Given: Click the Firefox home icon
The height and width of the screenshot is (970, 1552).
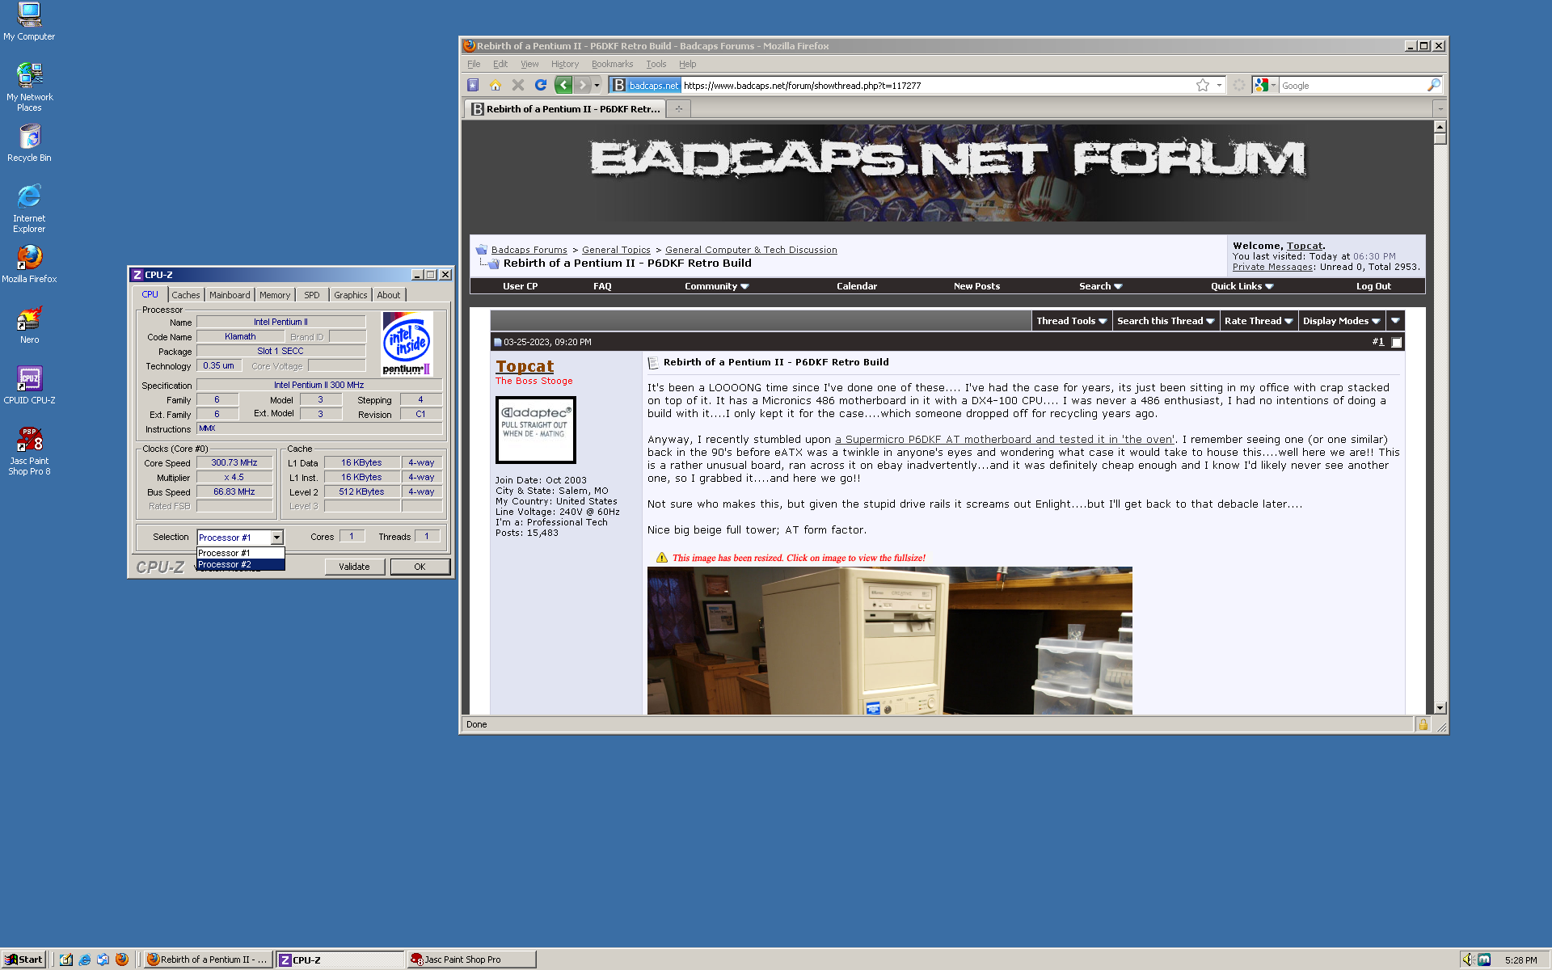Looking at the screenshot, I should (496, 85).
